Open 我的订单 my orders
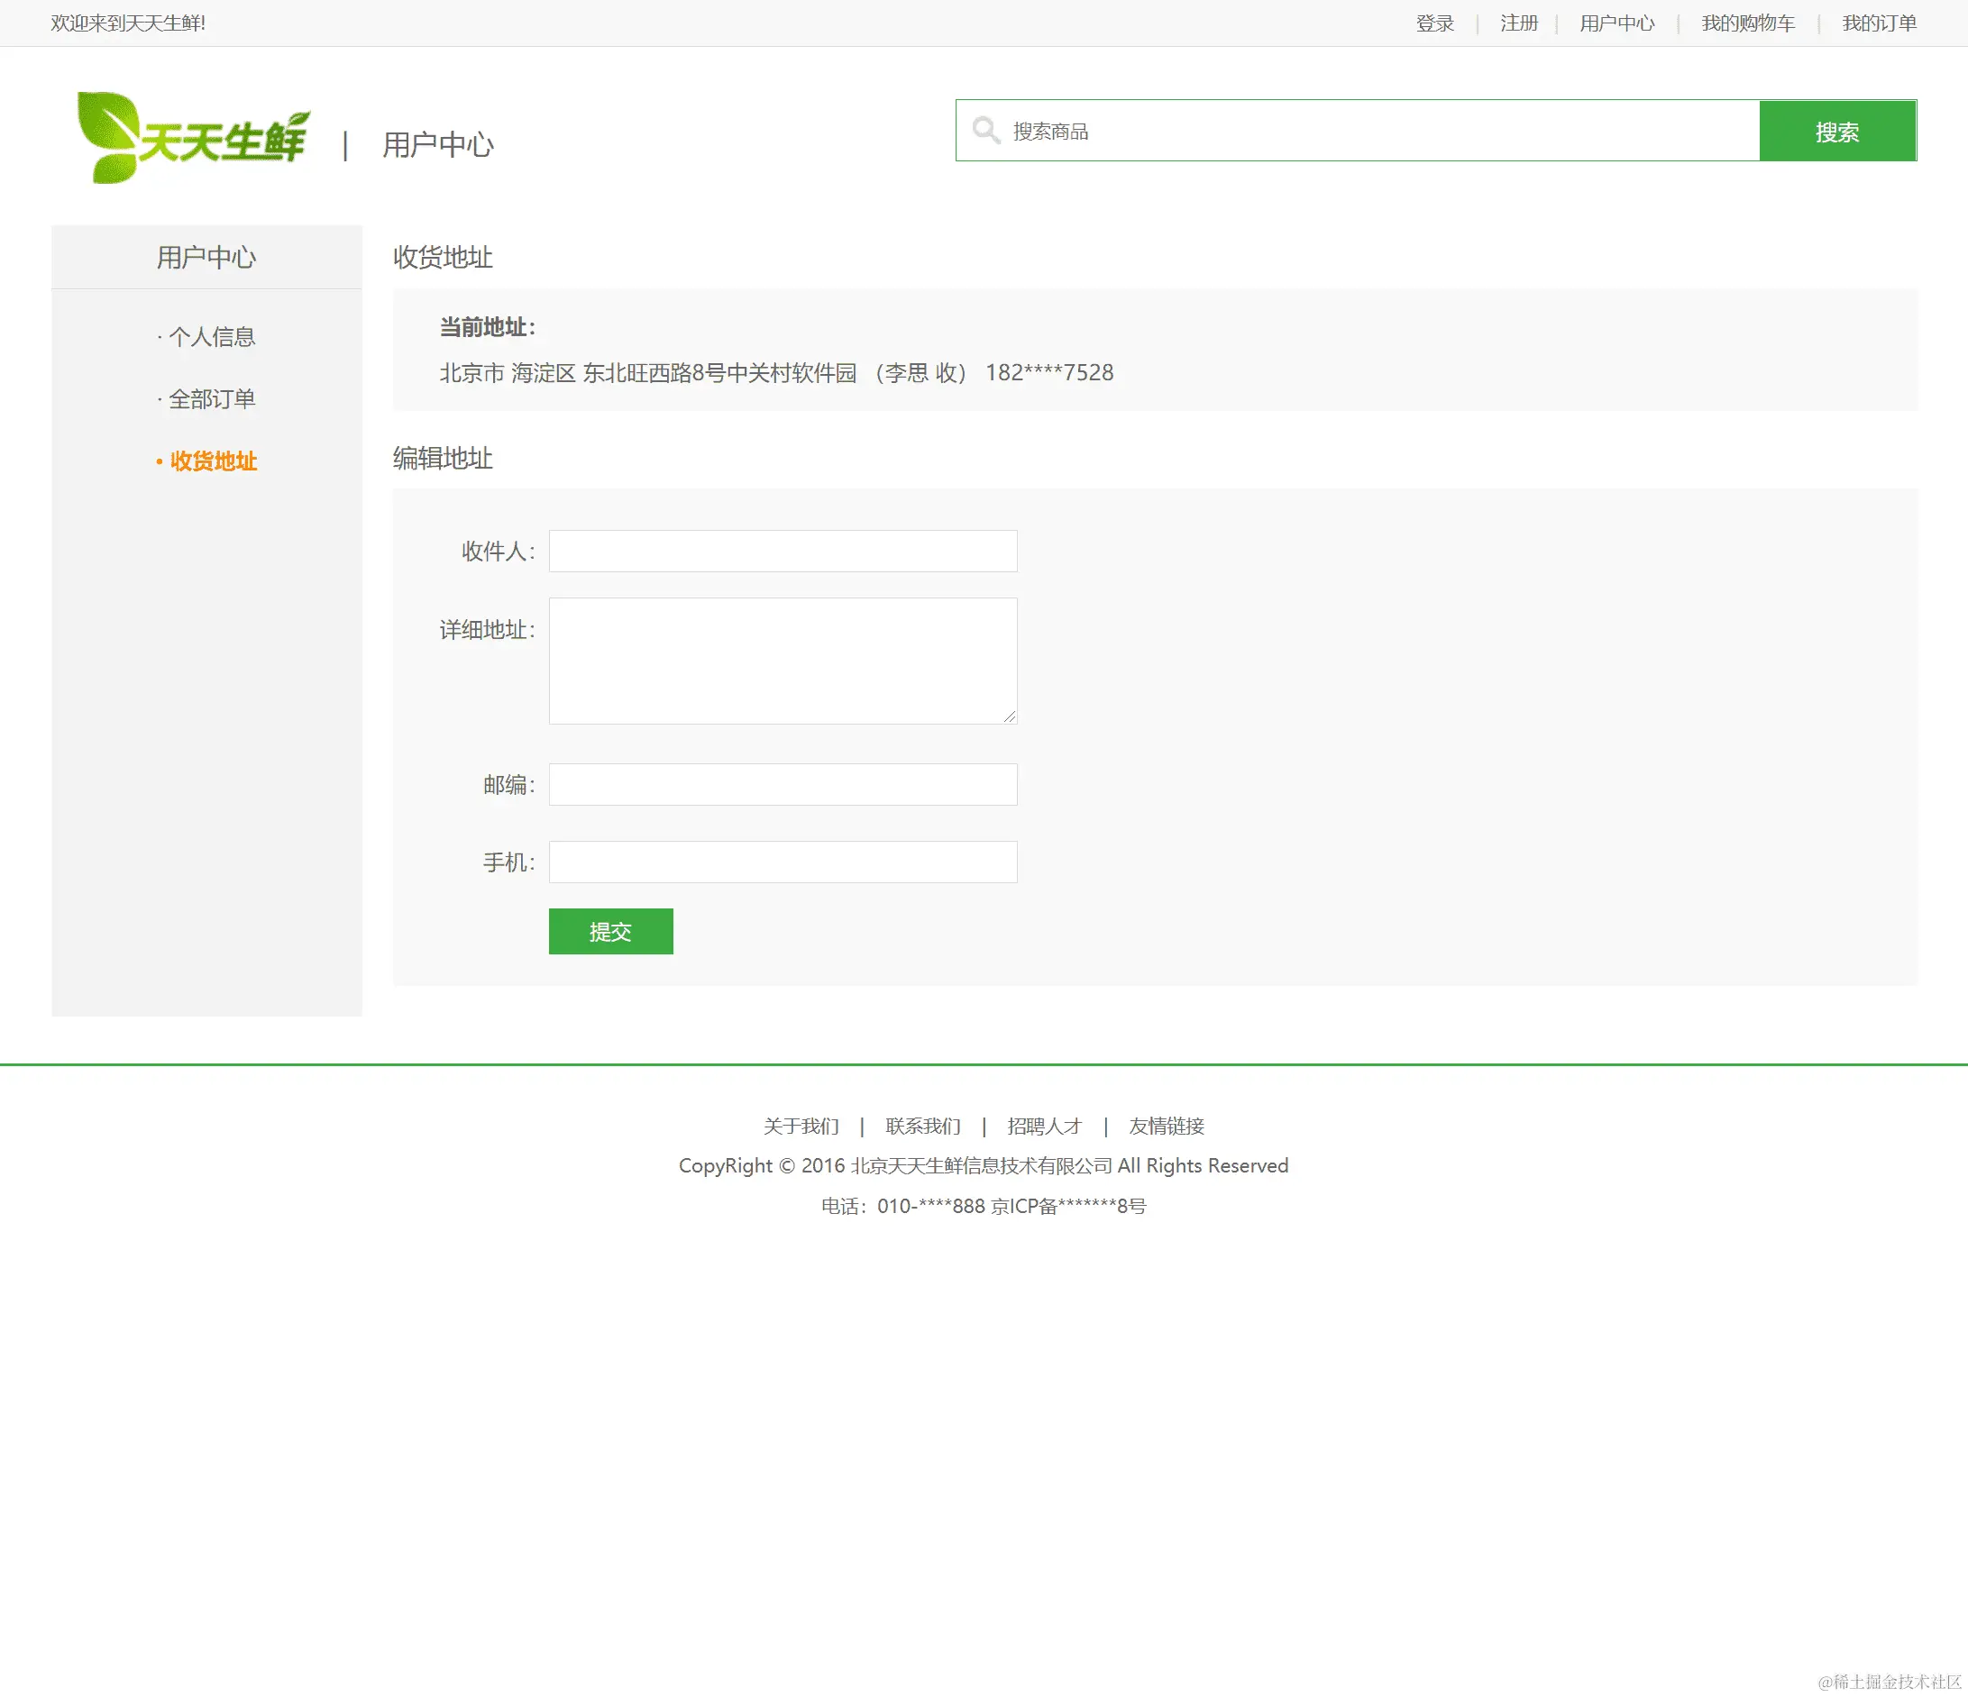1968x1697 pixels. point(1878,22)
